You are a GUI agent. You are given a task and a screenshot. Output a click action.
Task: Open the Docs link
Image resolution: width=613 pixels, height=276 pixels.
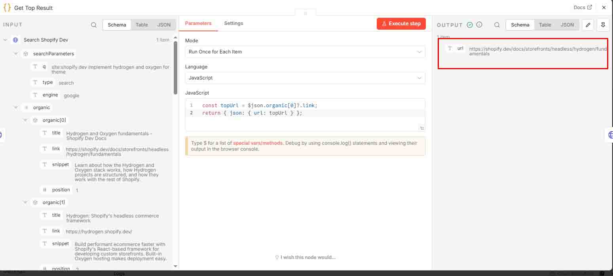583,8
